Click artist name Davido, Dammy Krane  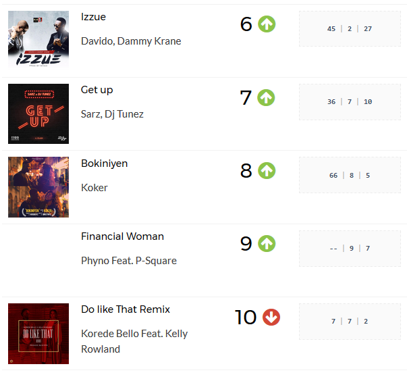131,41
